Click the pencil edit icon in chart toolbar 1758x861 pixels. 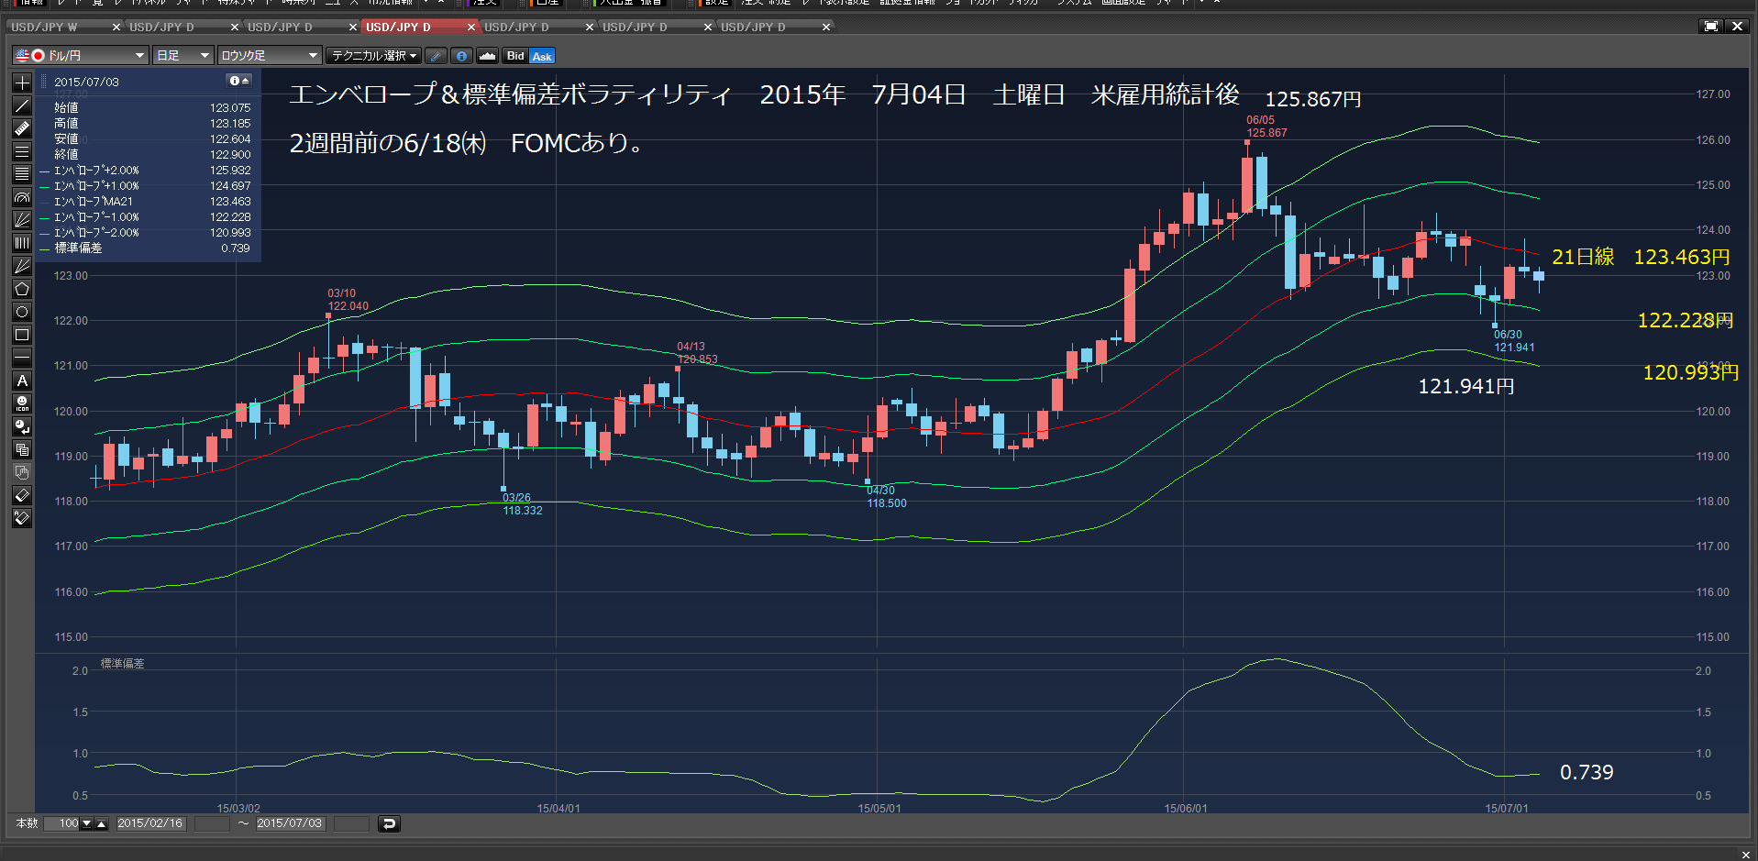[437, 56]
